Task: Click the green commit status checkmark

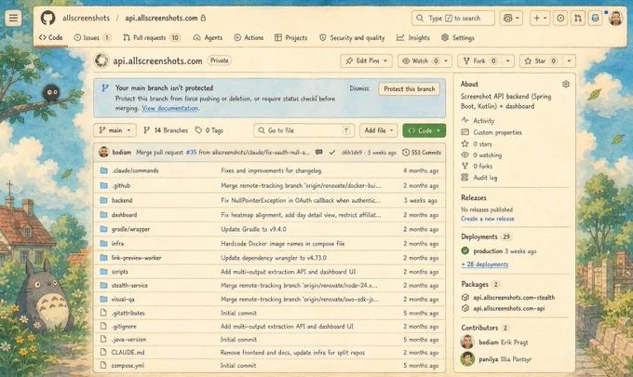Action: coord(331,152)
